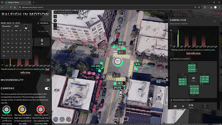Select the second basemap thumbnail
This screenshot has width=222, height=125.
point(62,119)
